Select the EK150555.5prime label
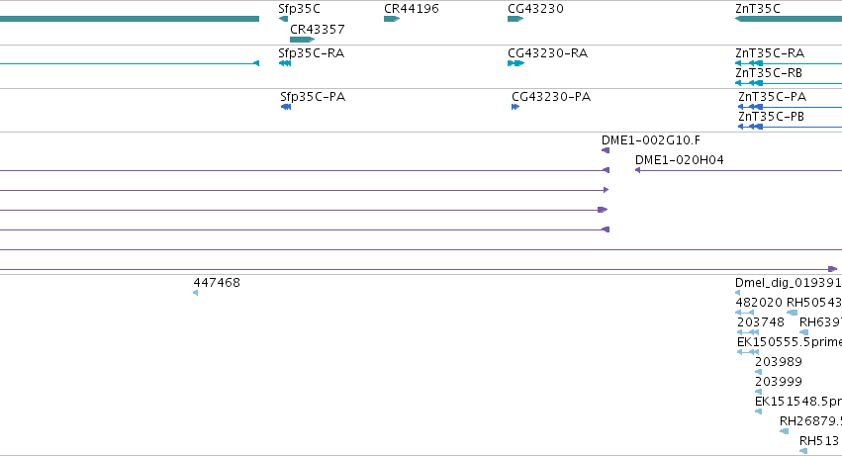This screenshot has height=456, width=842. 790,342
